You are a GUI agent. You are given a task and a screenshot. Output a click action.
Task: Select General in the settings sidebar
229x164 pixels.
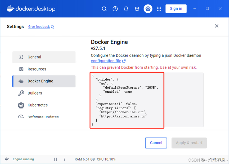[44, 57]
